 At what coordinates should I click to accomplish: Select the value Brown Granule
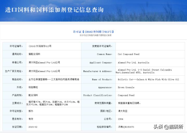[126, 87]
